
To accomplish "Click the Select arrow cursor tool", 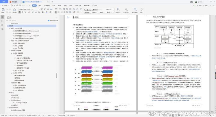I will click(x=142, y=10).
